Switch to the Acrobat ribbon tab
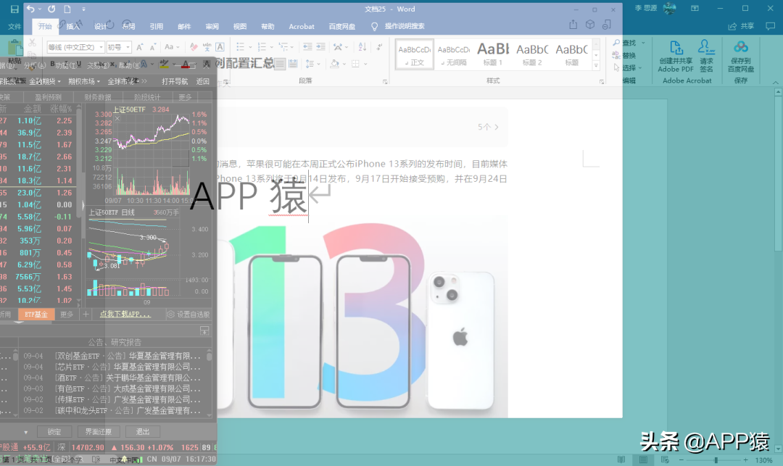783x466 pixels. pyautogui.click(x=302, y=26)
